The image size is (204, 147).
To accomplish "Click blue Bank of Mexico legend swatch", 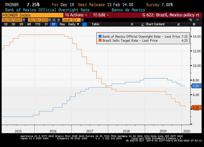I will [x=100, y=36].
